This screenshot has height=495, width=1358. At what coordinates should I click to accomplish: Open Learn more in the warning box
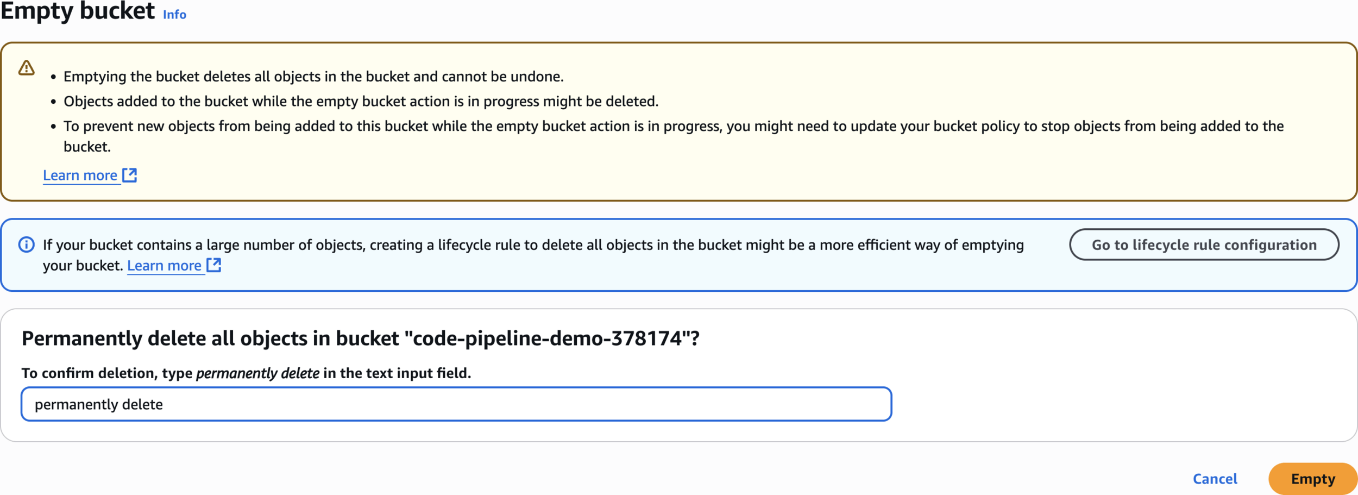(80, 176)
